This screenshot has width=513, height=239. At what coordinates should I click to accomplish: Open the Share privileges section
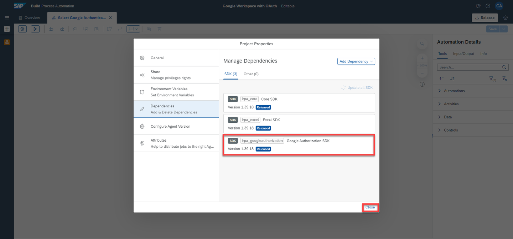point(176,75)
